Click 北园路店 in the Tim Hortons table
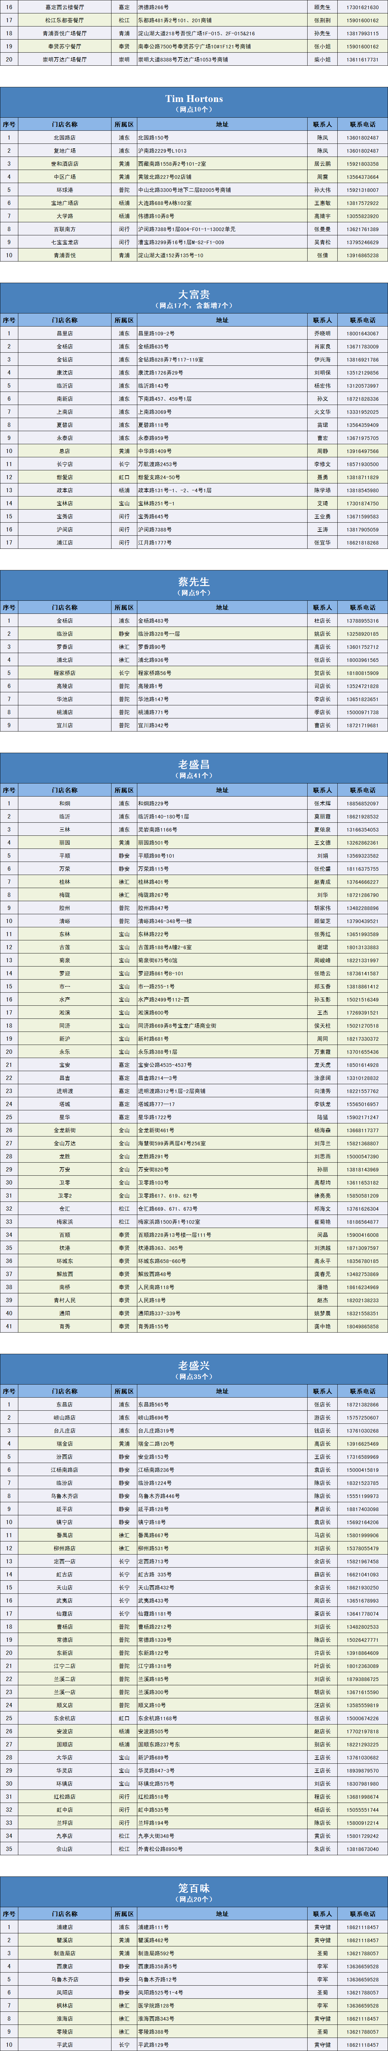The height and width of the screenshot is (2051, 388). 64,138
